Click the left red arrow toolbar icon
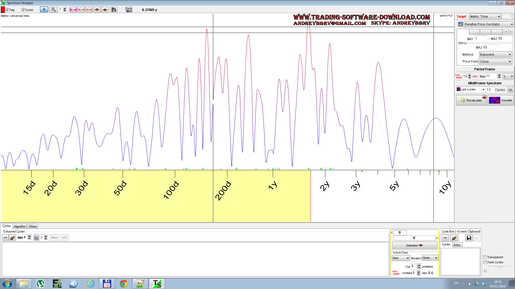Screen dimensions: 515x289 (x=105, y=9)
